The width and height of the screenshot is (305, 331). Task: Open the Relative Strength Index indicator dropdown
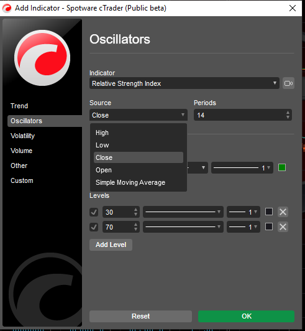point(184,83)
